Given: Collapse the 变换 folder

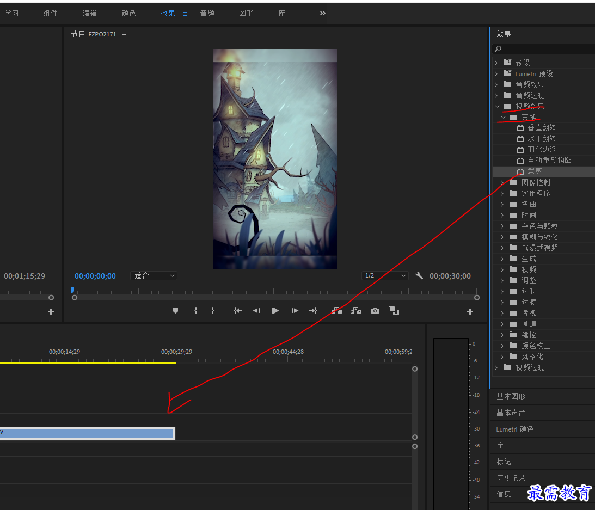Looking at the screenshot, I should point(503,117).
